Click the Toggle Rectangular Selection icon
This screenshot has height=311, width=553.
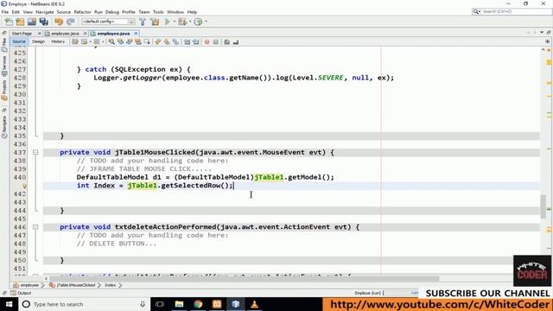click(x=147, y=42)
